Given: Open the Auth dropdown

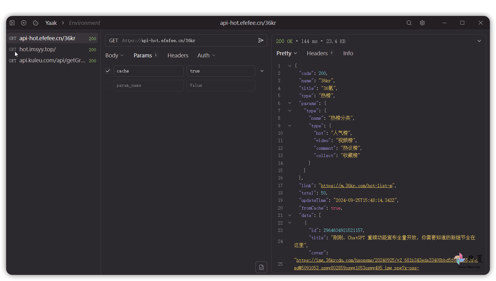Looking at the screenshot, I should coord(206,56).
